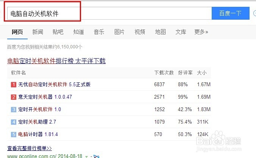Viewport: 256px width, 158px height.
Task: Click download count 1079
Action: 159,122
